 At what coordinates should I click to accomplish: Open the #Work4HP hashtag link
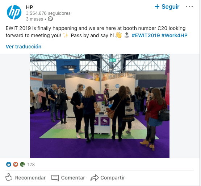pyautogui.click(x=174, y=35)
